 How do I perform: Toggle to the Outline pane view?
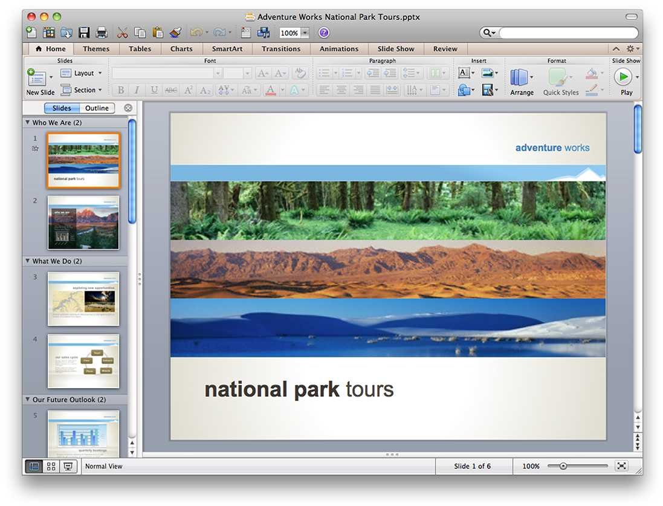click(x=97, y=108)
